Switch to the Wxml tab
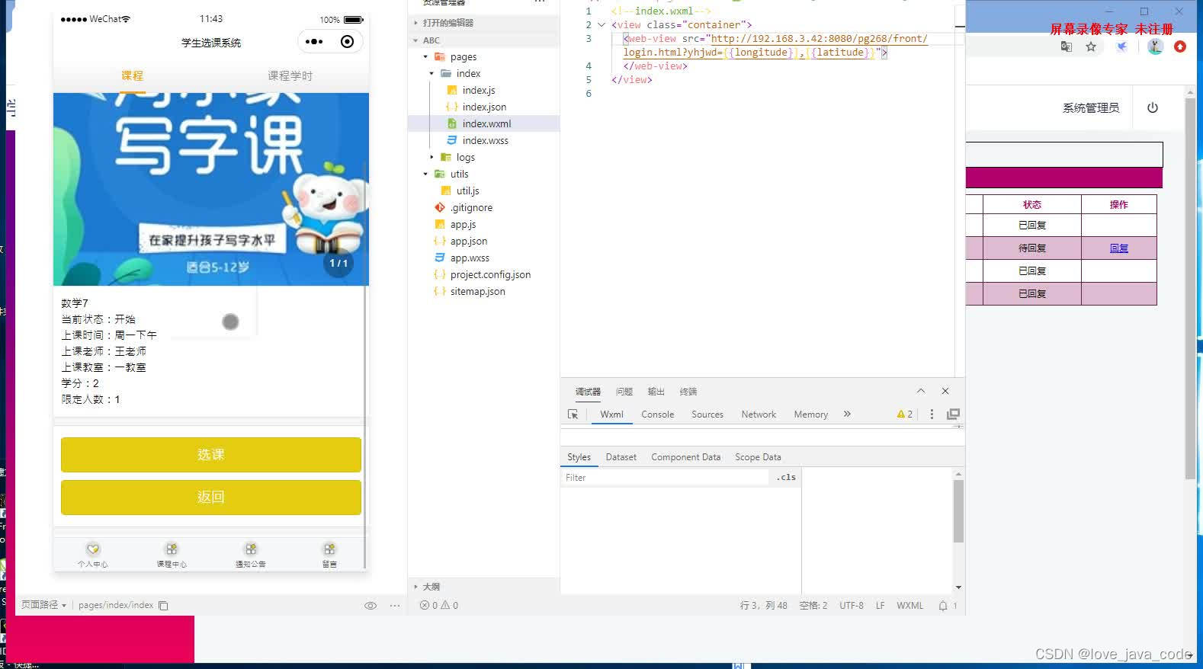 coord(611,415)
